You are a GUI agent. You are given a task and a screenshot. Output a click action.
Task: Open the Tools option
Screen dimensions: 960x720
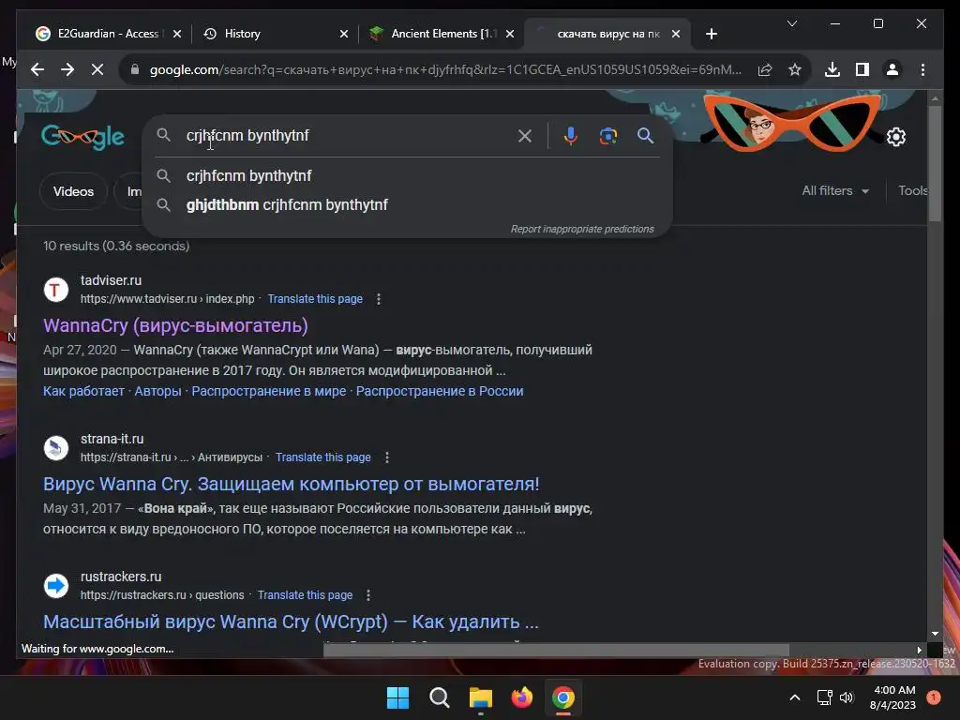913,191
